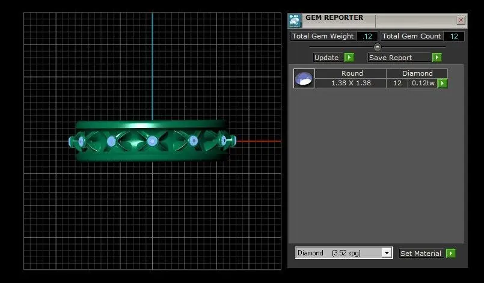Click the green arrow beside Set Material

[451, 254]
